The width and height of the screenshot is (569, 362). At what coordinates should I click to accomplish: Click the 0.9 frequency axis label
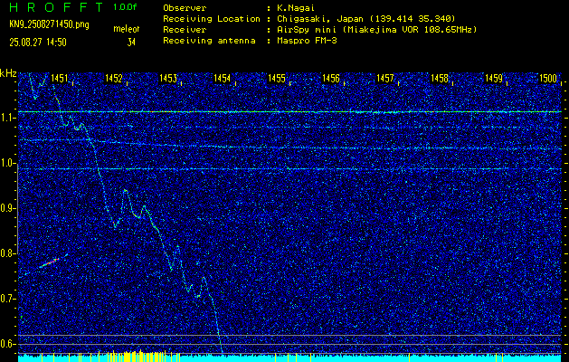tap(8, 208)
